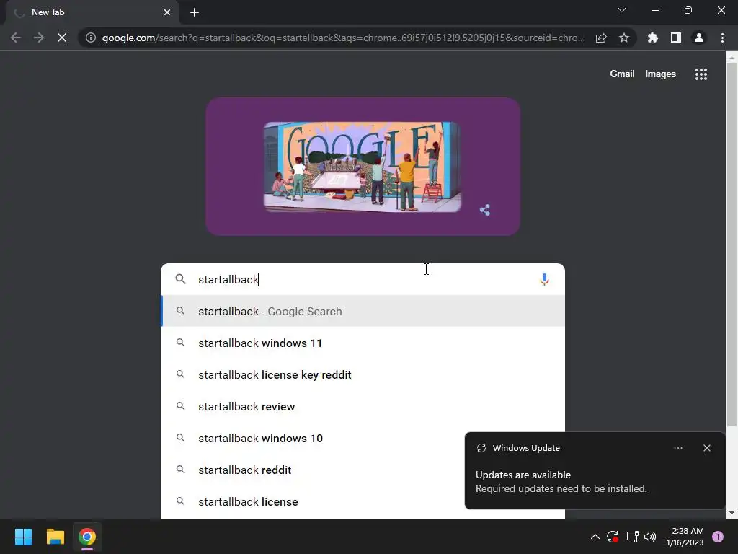Open the notification center badge
This screenshot has width=738, height=554.
coord(718,537)
